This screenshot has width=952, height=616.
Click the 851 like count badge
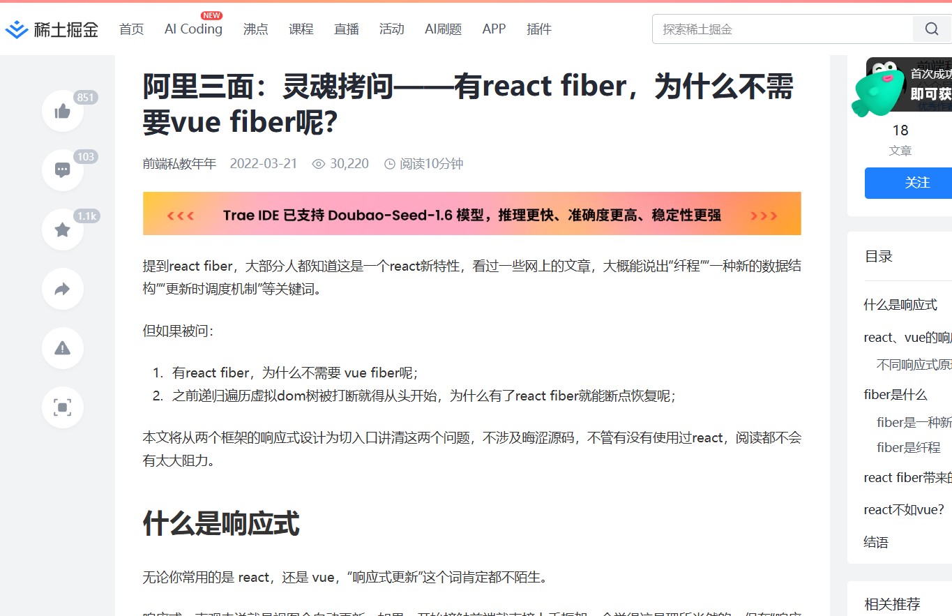pos(85,98)
